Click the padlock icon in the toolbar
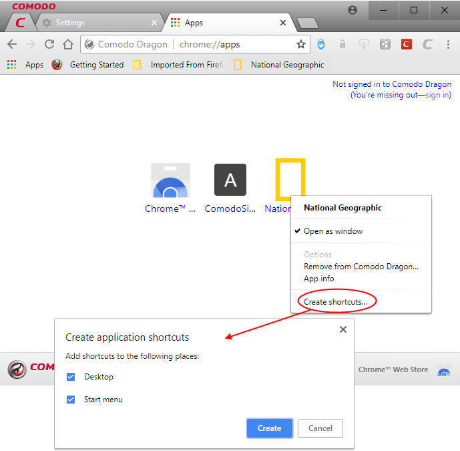The height and width of the screenshot is (451, 460). (342, 44)
